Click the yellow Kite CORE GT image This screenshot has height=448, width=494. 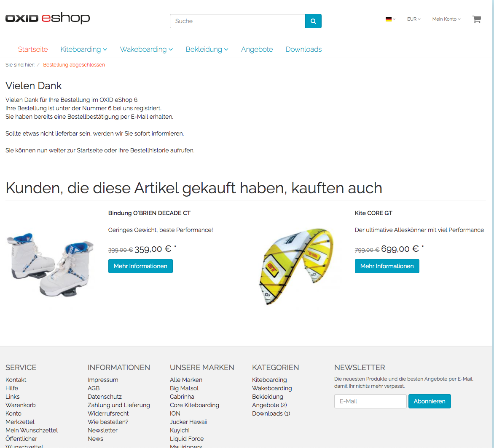pyautogui.click(x=297, y=267)
